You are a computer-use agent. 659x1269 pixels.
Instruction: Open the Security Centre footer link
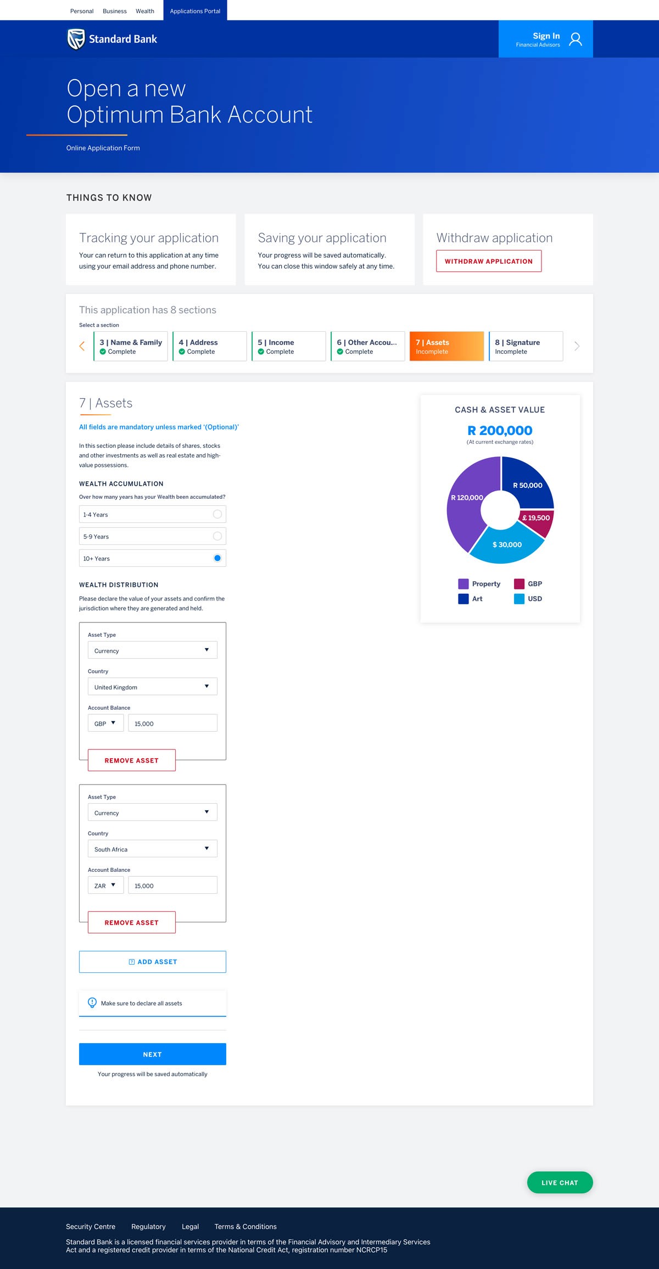coord(91,1227)
